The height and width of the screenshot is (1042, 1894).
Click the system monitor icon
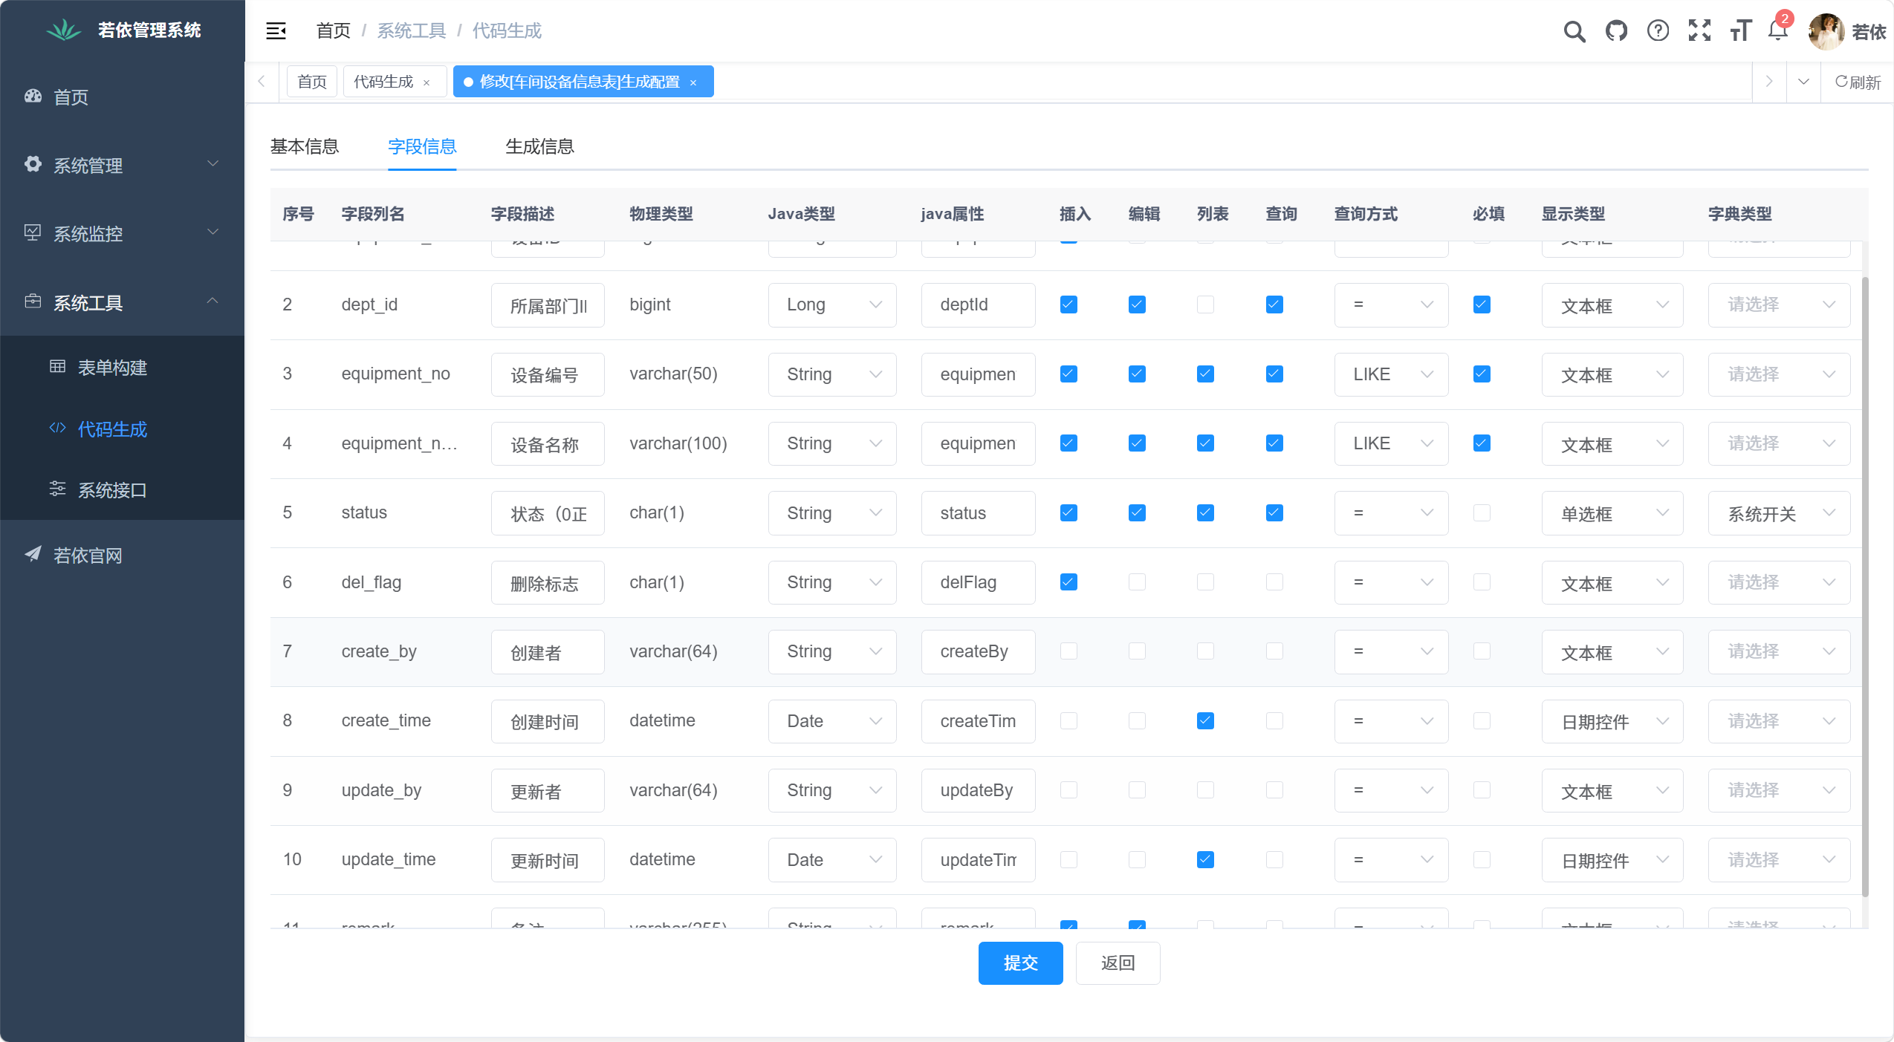tap(33, 232)
